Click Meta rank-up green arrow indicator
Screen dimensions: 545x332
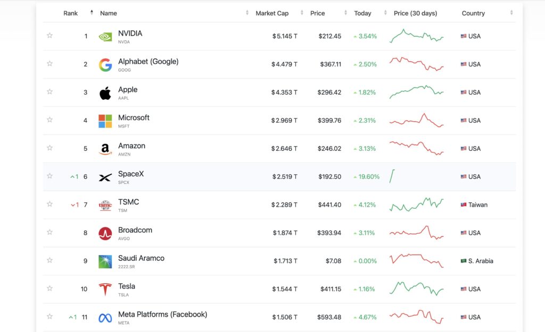point(72,317)
